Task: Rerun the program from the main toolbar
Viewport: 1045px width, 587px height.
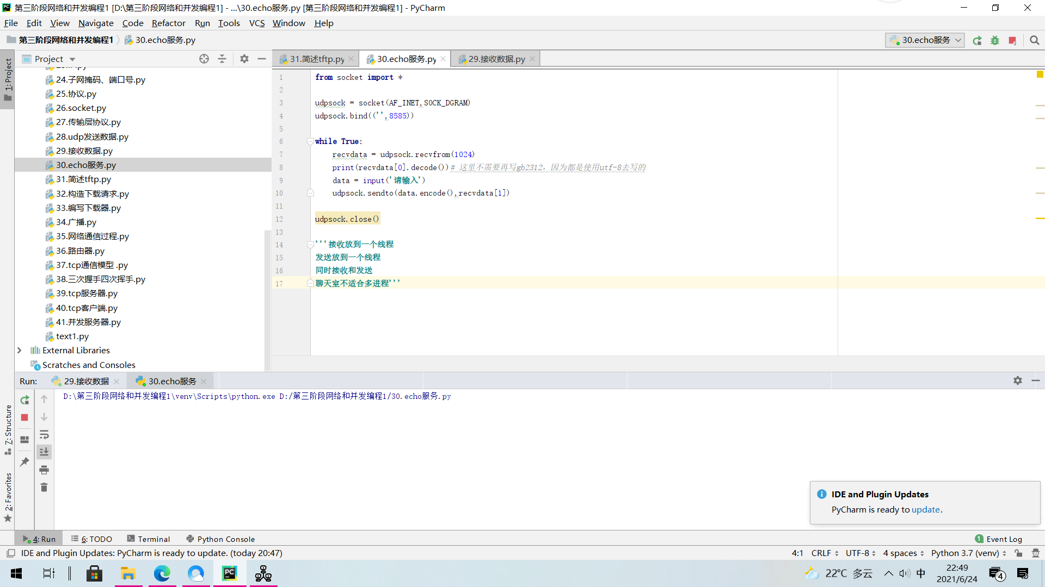Action: (977, 40)
